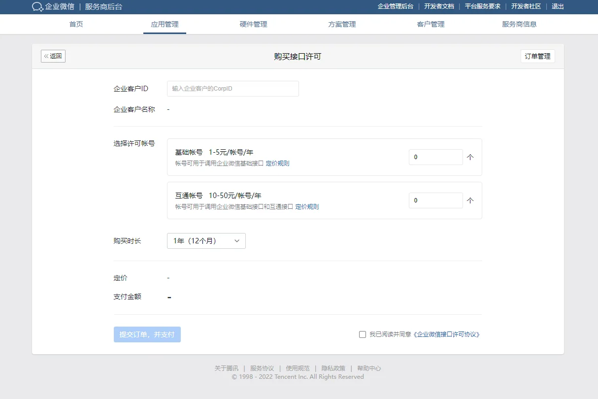Screen dimensions: 598x399
Task: Open the 方案管理 tab
Action: pos(342,24)
